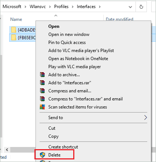Image resolution: width=156 pixels, height=162 pixels.
Task: Click Interfaces breadcrumb in address bar
Action: tap(86, 7)
